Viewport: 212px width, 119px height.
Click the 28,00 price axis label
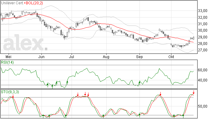(x=202, y=43)
